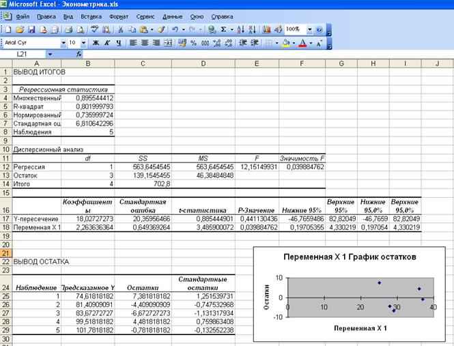Open the 100% zoom dropdown

pos(309,30)
